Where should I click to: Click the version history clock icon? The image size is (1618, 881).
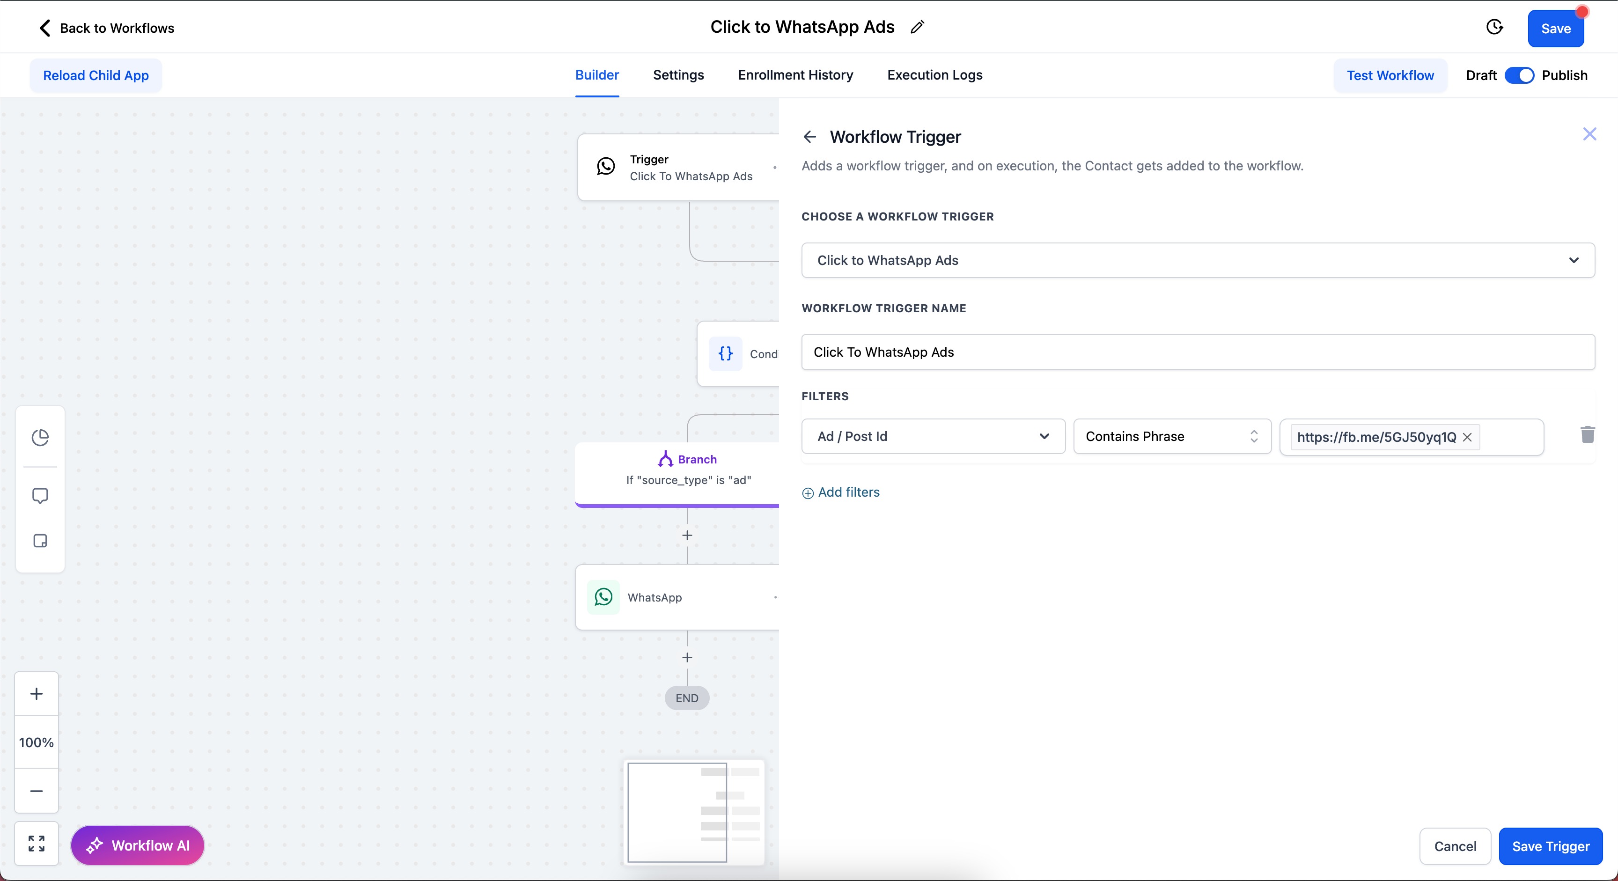(1494, 27)
